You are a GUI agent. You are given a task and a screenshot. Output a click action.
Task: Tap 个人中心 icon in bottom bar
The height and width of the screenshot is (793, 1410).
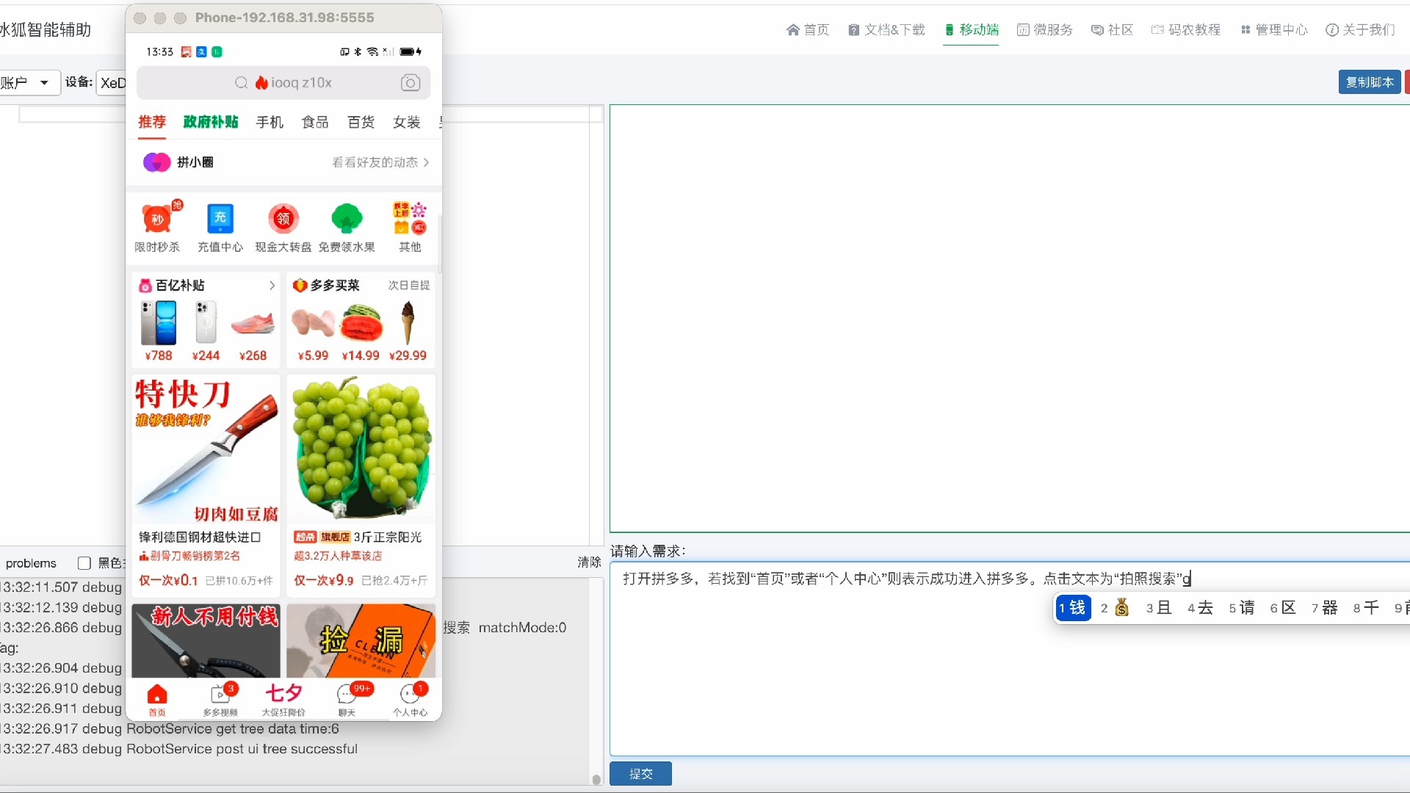point(410,700)
